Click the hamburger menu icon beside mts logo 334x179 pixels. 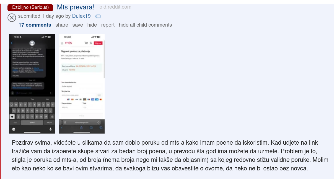coord(62,43)
